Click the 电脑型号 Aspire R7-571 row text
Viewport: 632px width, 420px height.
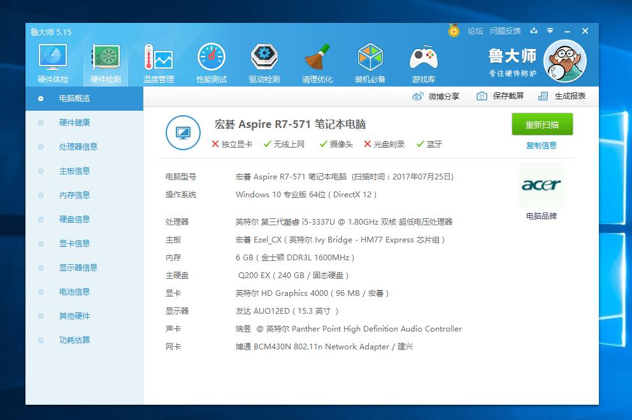coord(345,177)
